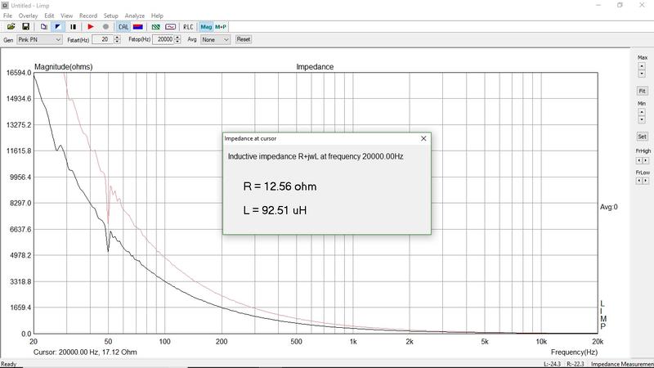Click the Save floppy disk icon
Viewport: 654px width, 368px height.
25,26
